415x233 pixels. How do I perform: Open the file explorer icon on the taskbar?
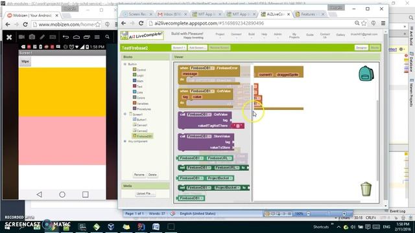coord(126,227)
